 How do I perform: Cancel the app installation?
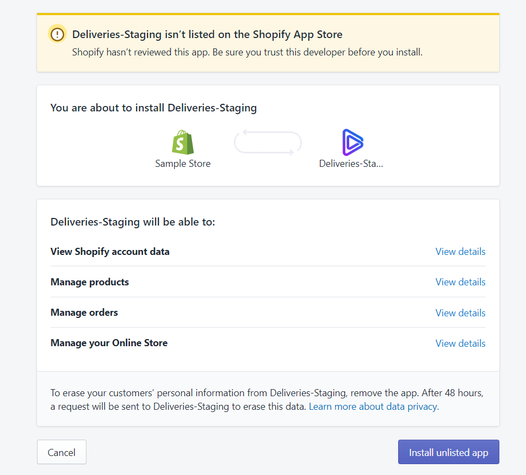(x=61, y=452)
